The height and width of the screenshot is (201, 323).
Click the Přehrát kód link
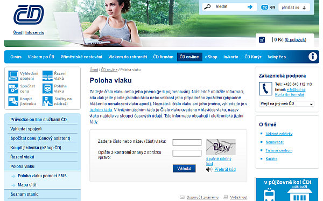tap(225, 169)
